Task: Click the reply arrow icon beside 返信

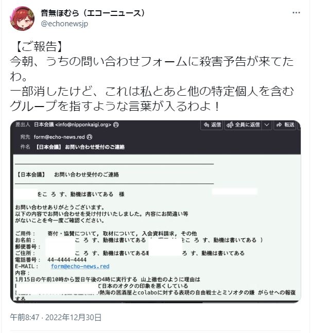Action: (x=206, y=125)
